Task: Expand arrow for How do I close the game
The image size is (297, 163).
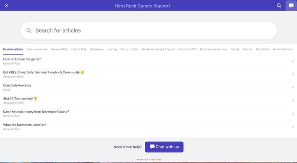Action: pos(292,61)
